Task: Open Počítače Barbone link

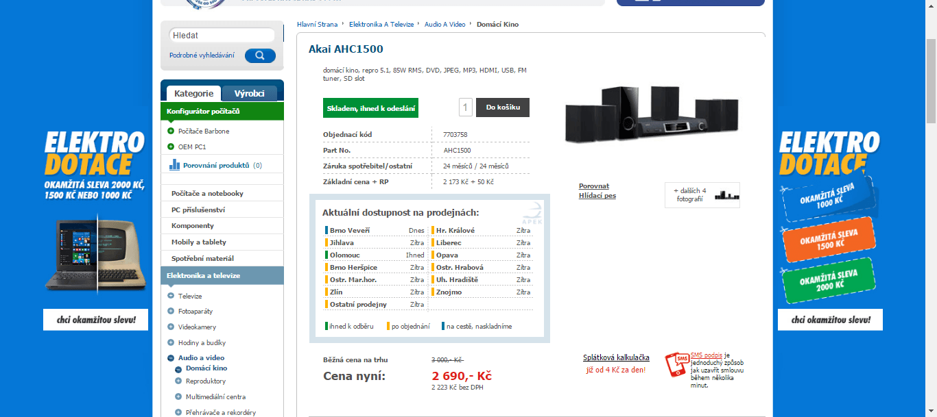Action: click(x=204, y=131)
